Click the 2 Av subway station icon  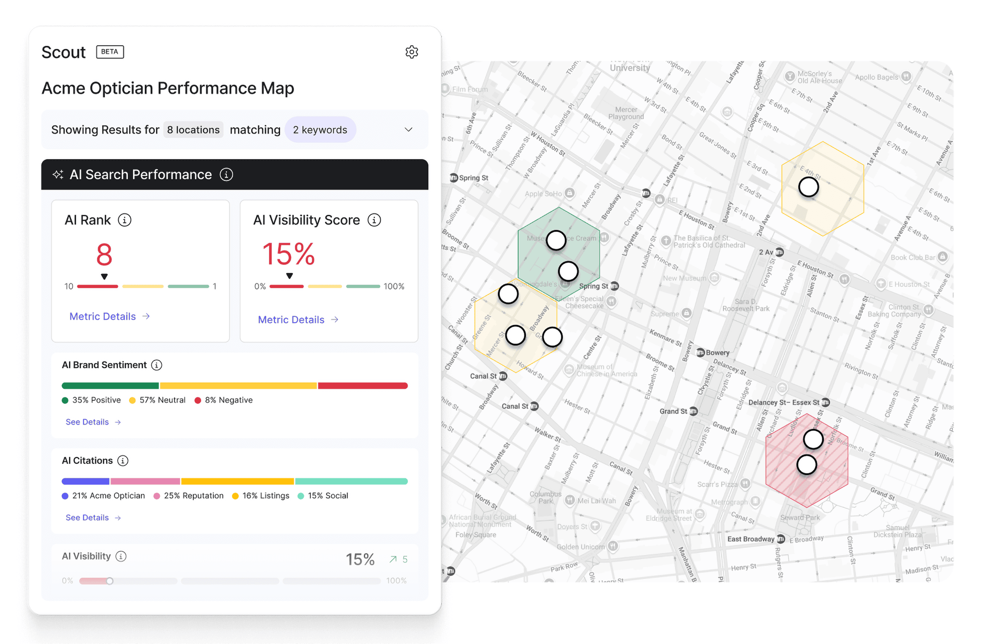click(779, 252)
